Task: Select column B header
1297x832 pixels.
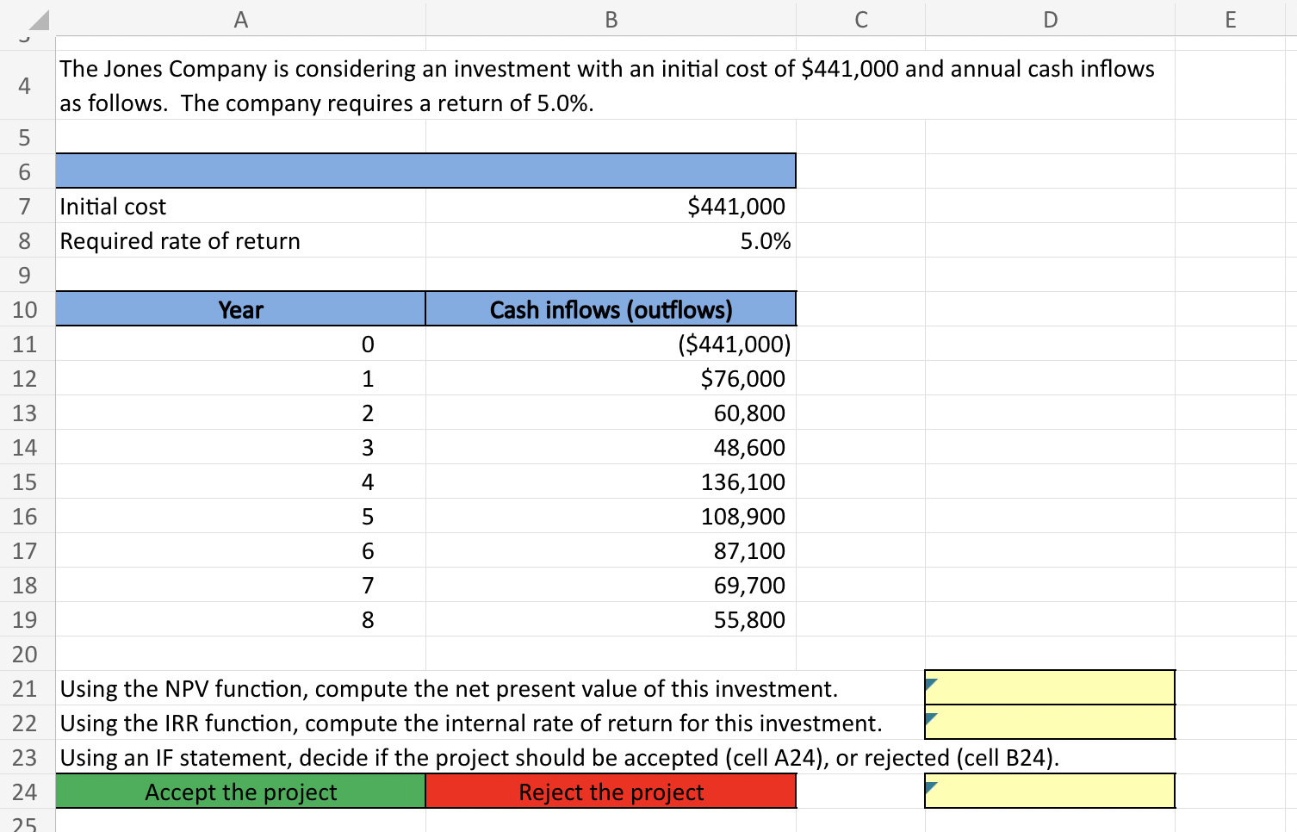Action: click(x=611, y=19)
